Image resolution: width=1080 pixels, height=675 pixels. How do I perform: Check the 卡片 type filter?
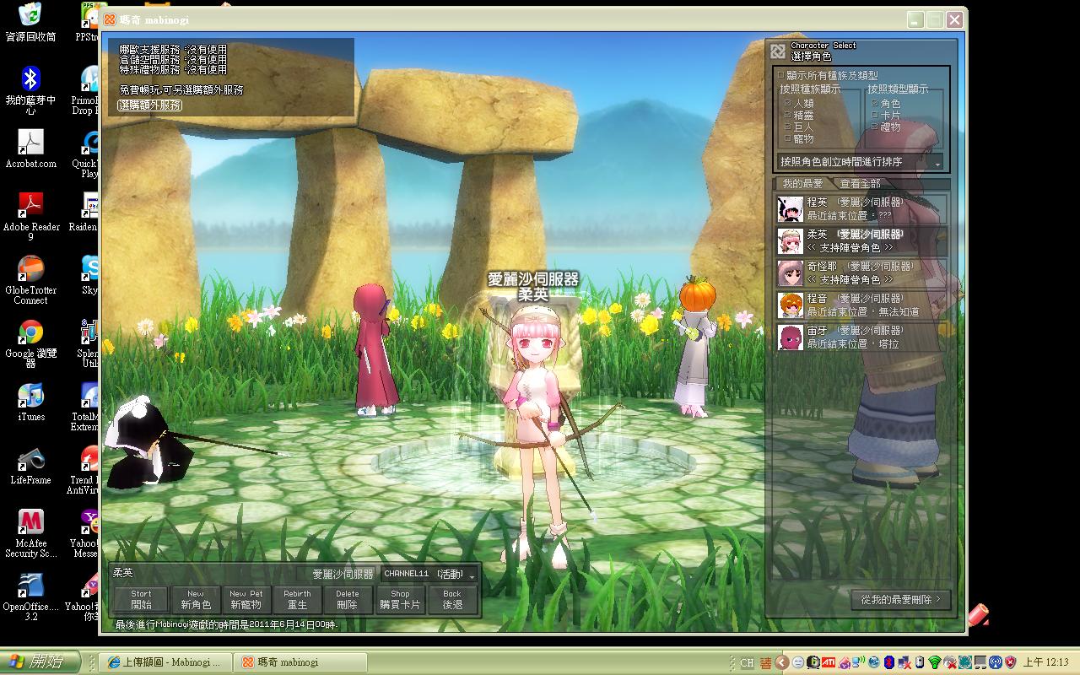[x=875, y=115]
